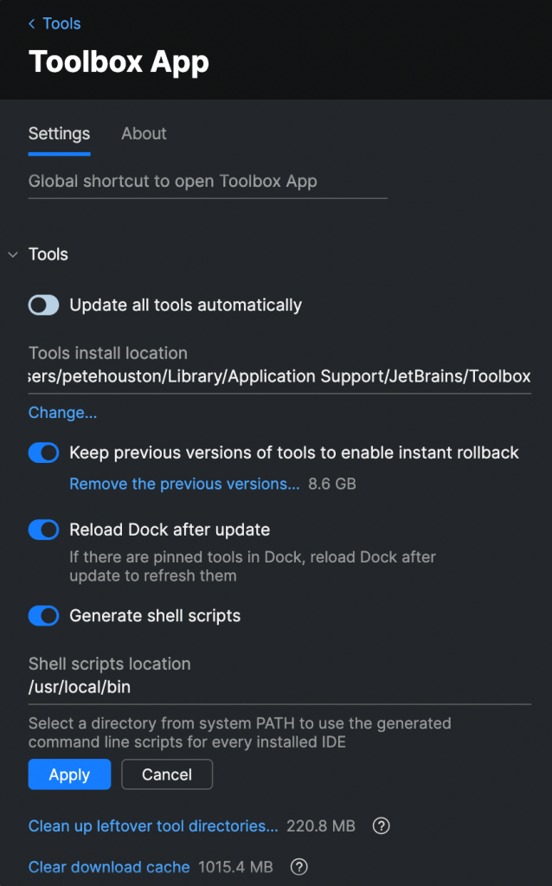
Task: Enable automatic updates for all tools
Action: (43, 305)
